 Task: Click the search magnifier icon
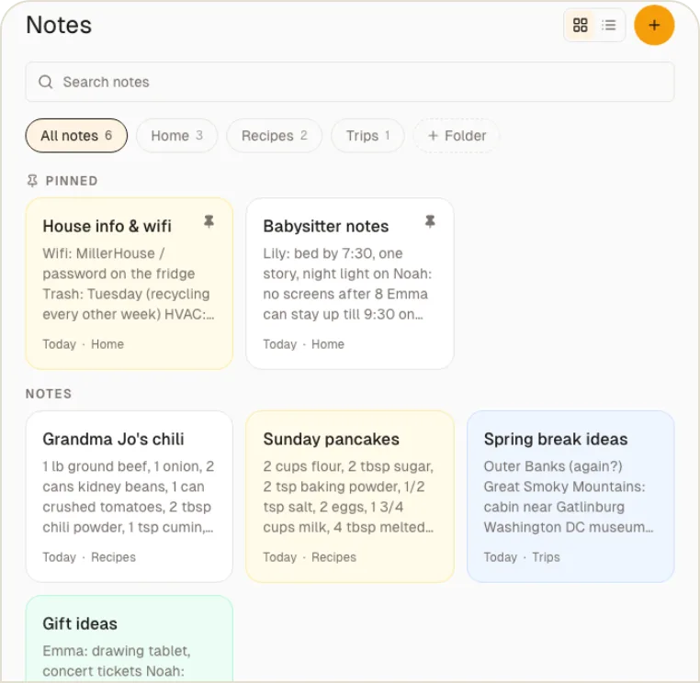click(x=46, y=82)
